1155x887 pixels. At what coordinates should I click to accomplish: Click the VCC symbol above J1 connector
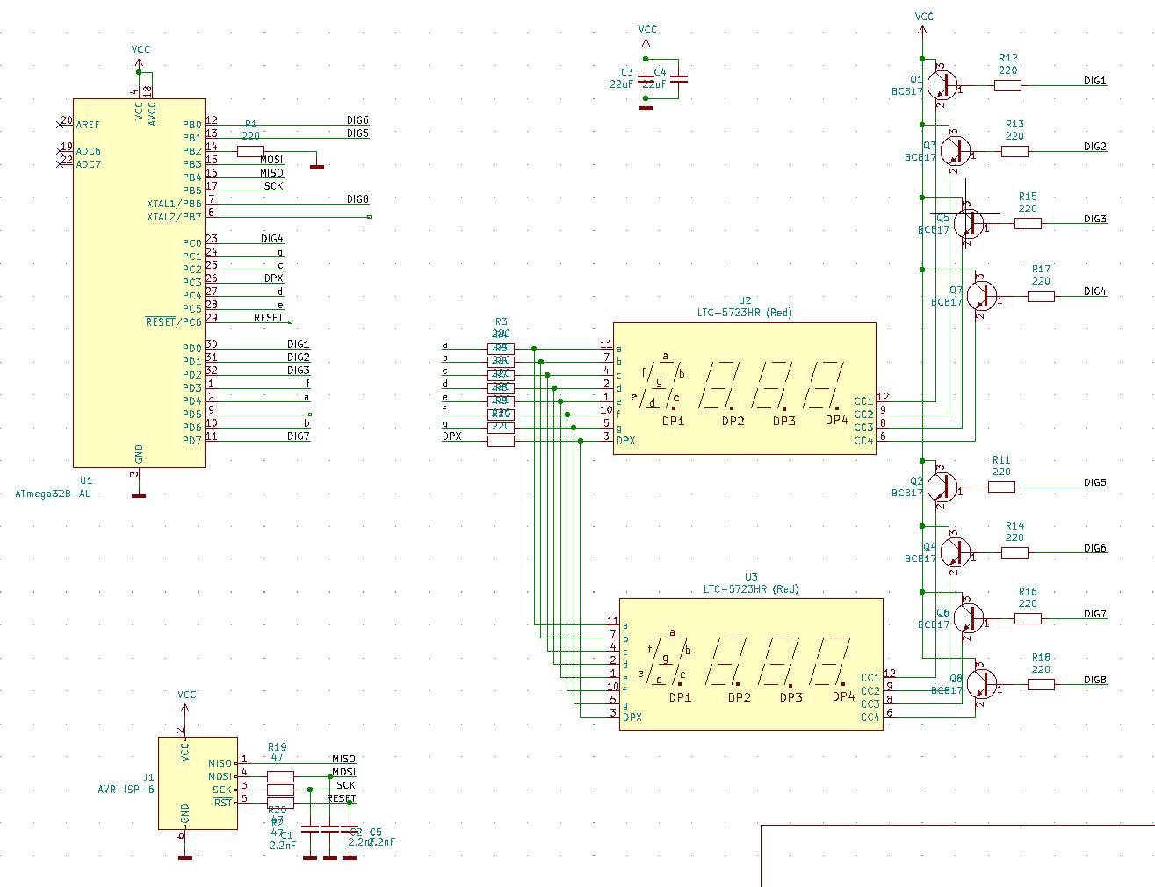point(186,697)
